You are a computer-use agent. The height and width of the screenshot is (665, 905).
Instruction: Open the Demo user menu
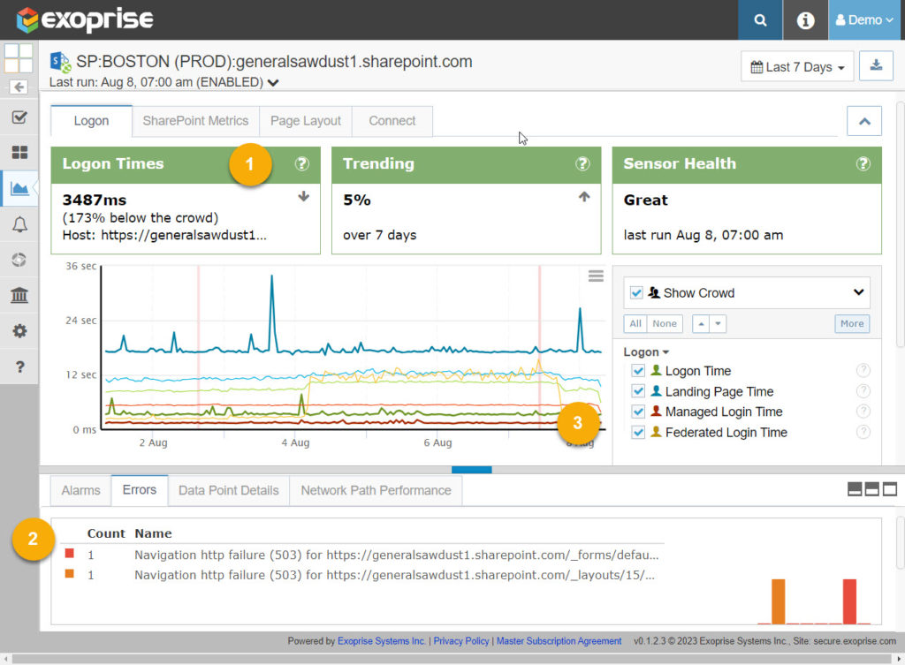864,20
